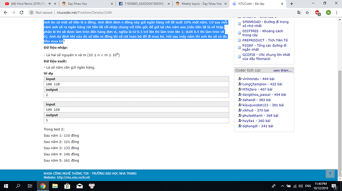Bookmark this page with the star
Viewport: 342px width, 191px height.
[x=307, y=13]
